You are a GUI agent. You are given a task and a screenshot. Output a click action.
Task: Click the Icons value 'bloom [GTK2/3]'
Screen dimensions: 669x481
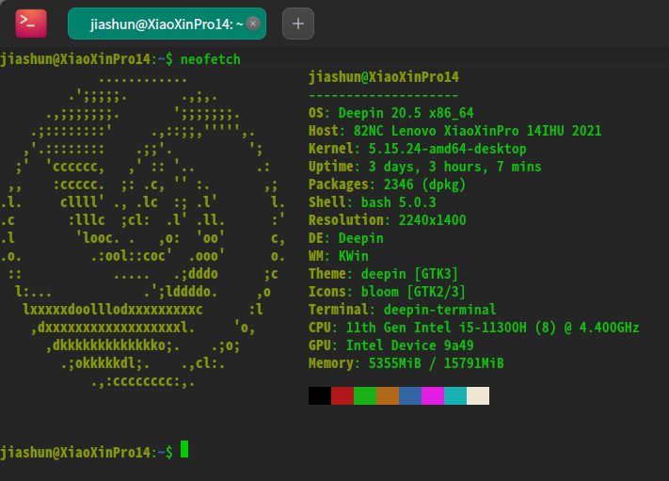(x=413, y=293)
